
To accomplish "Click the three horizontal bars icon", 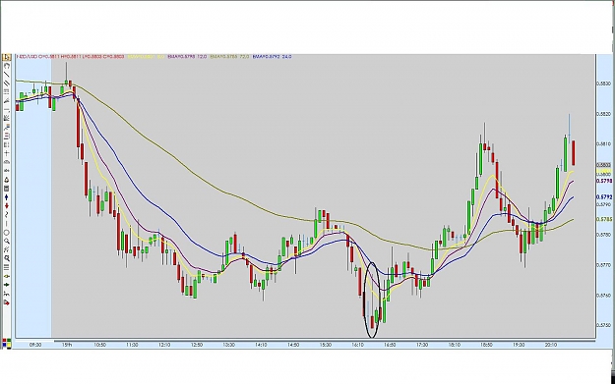I will click(6, 267).
